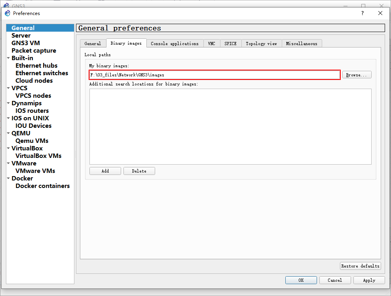This screenshot has width=391, height=296.
Task: Open Ethernet switches settings
Action: pyautogui.click(x=42, y=73)
